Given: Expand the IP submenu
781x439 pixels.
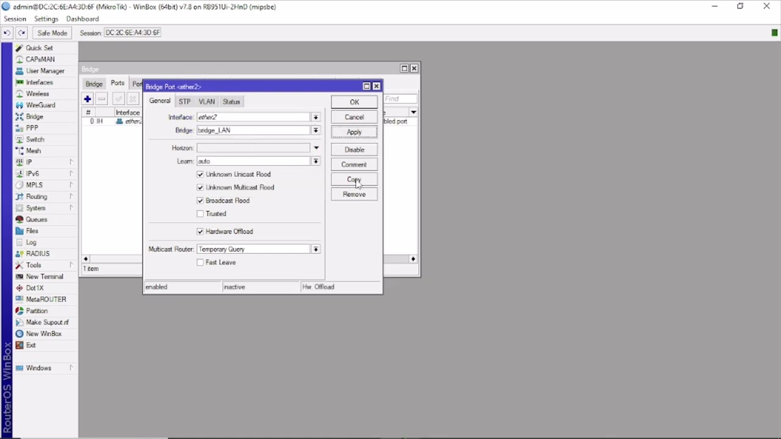Looking at the screenshot, I should 71,162.
